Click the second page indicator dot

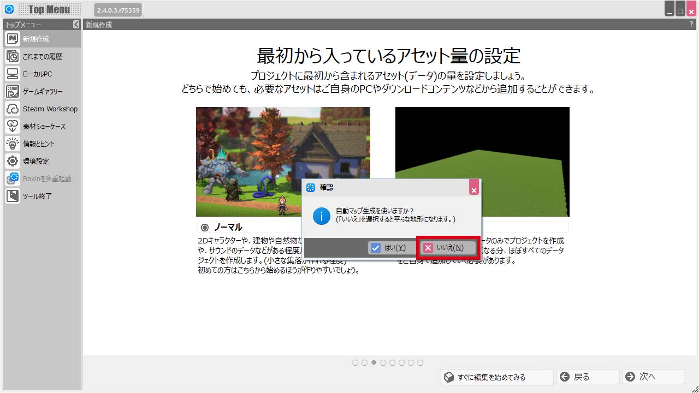[364, 362]
